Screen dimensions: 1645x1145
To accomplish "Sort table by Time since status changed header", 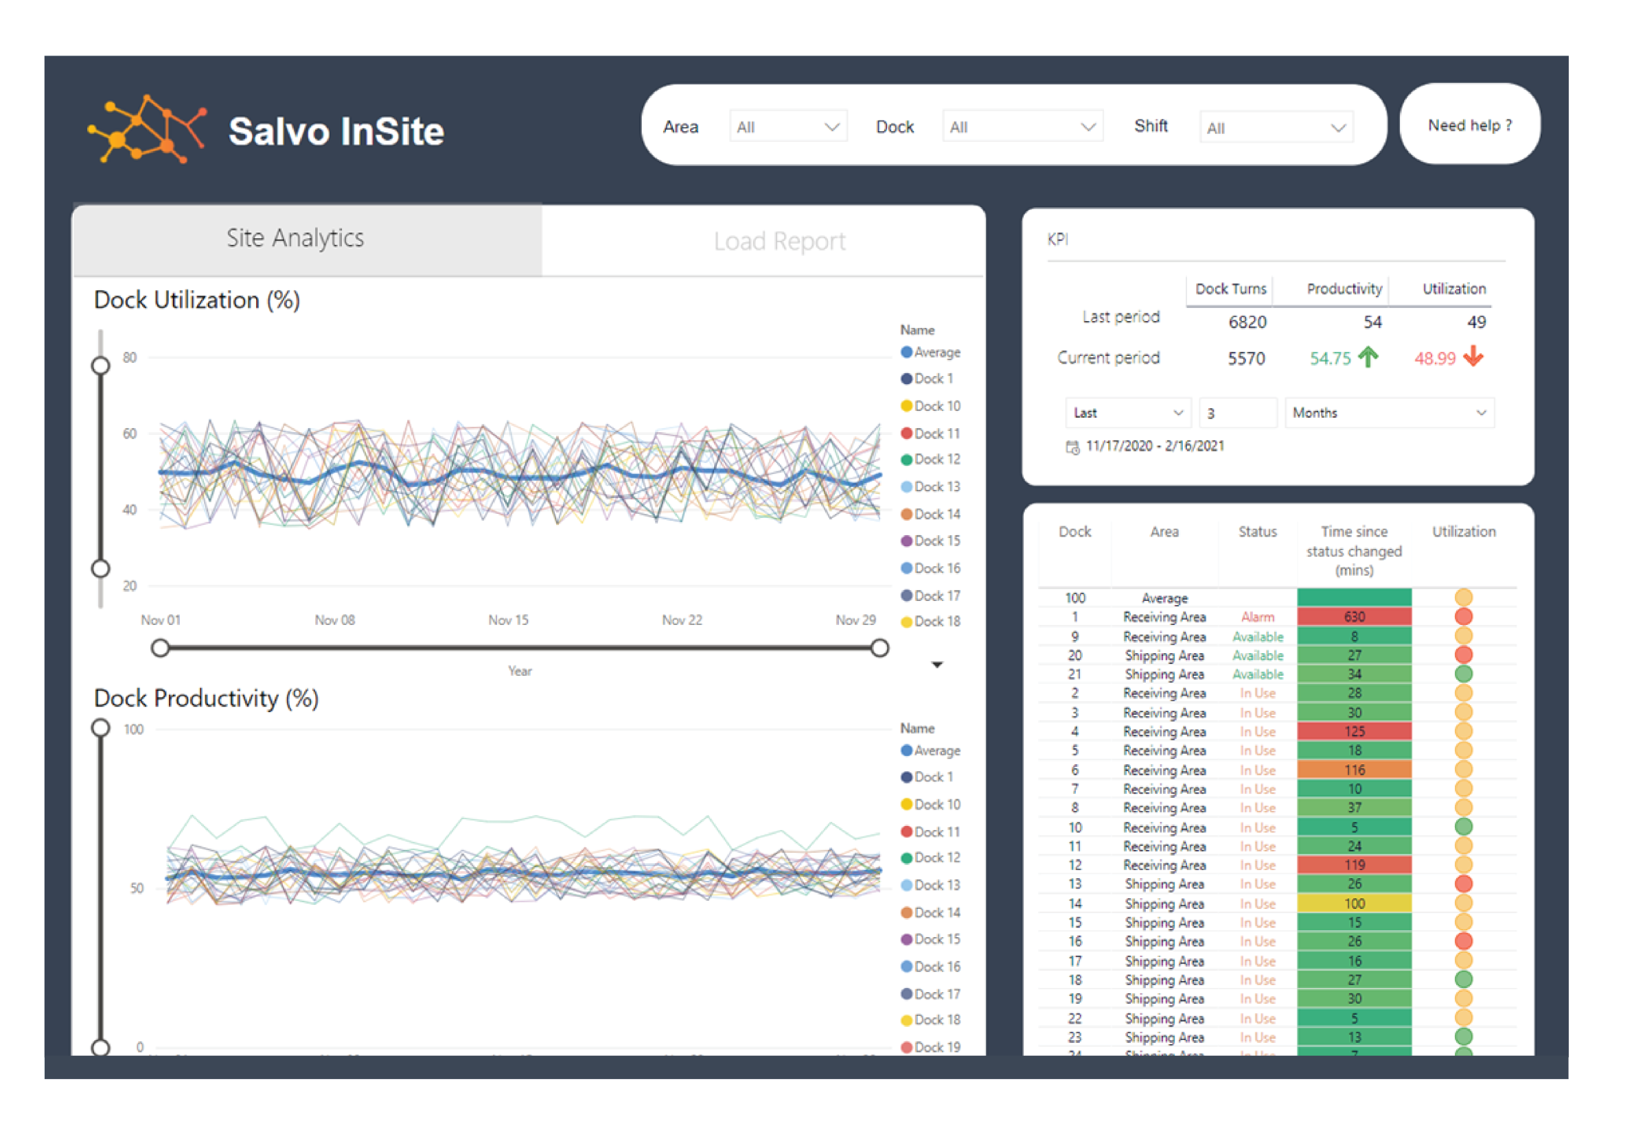I will (1354, 552).
